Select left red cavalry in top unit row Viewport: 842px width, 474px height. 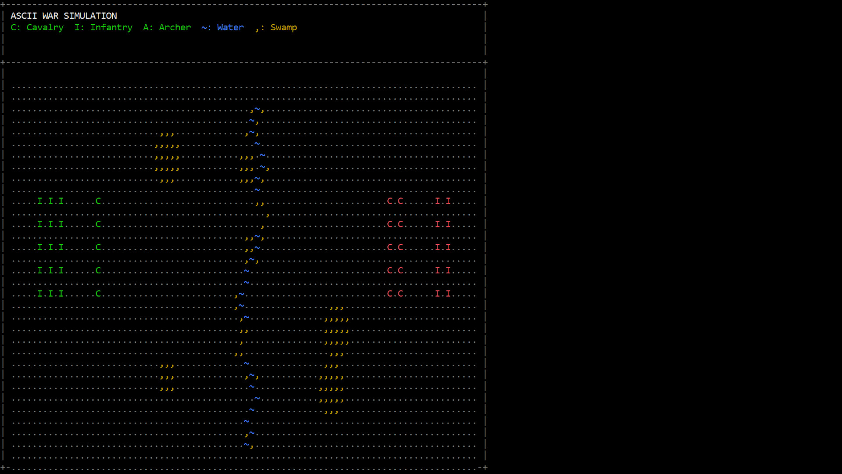(x=389, y=201)
